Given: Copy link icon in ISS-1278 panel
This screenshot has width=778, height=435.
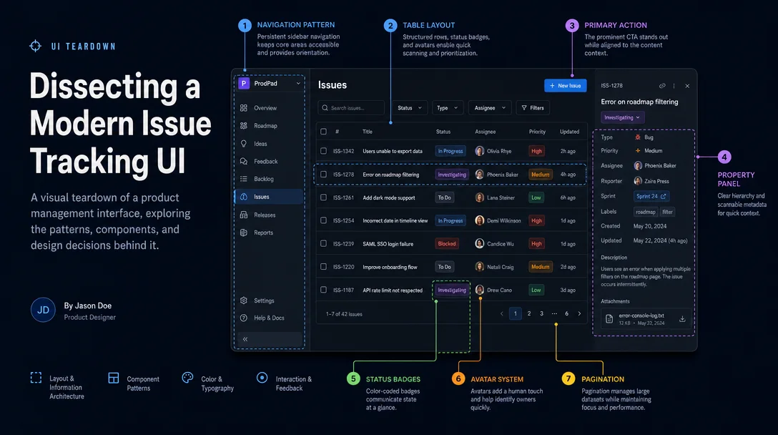Looking at the screenshot, I should tap(662, 86).
